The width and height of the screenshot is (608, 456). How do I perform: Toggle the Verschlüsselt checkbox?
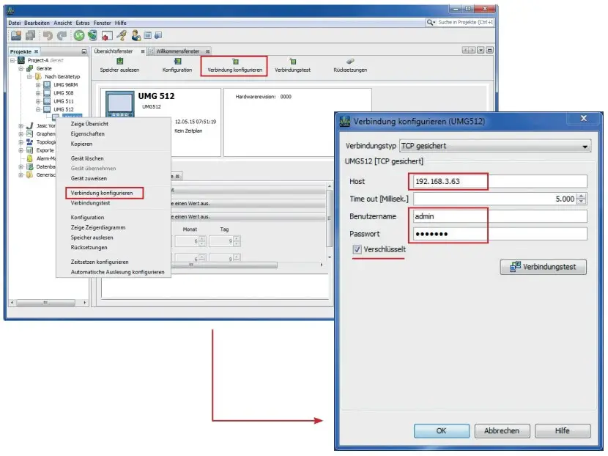[x=357, y=249]
